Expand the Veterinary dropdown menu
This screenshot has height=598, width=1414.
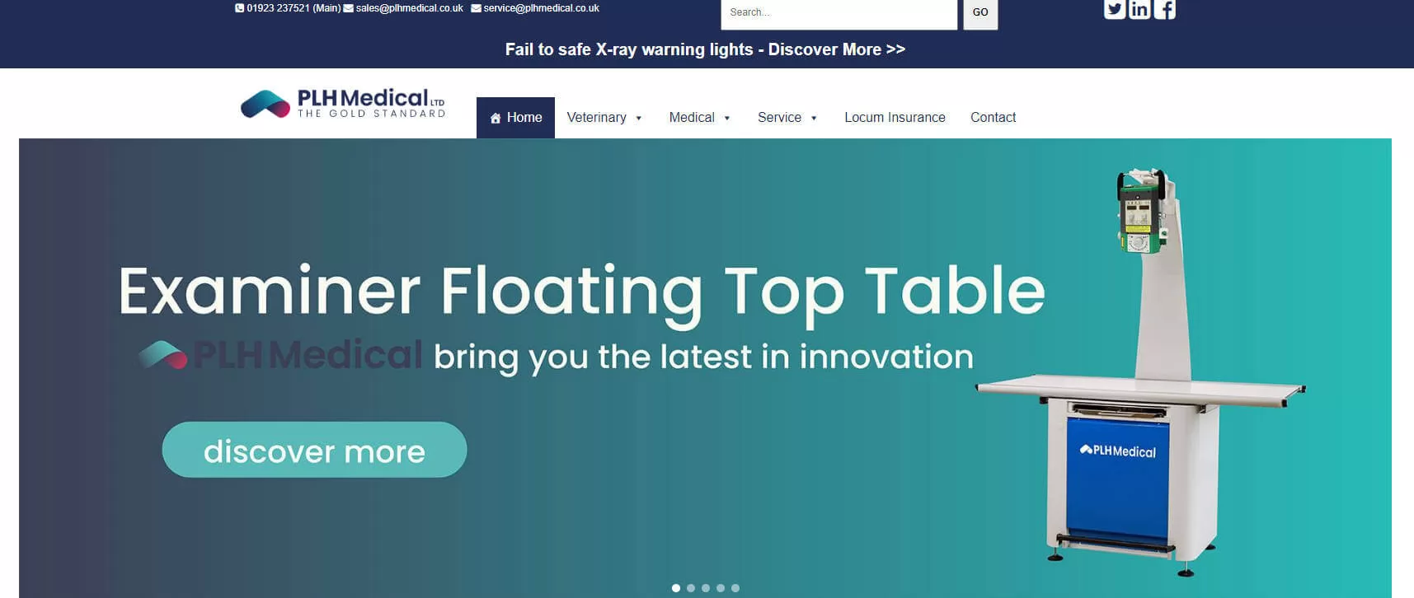604,118
